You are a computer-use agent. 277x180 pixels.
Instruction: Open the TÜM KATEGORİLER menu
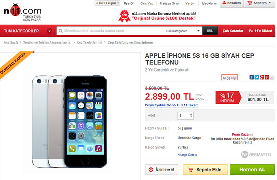coord(28,31)
